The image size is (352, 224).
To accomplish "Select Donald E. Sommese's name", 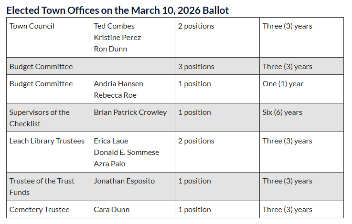I will pos(127,153).
